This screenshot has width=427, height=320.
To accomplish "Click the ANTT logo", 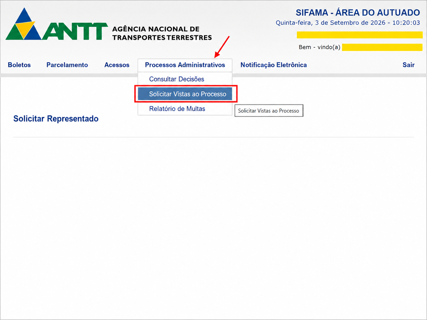I will click(x=57, y=24).
